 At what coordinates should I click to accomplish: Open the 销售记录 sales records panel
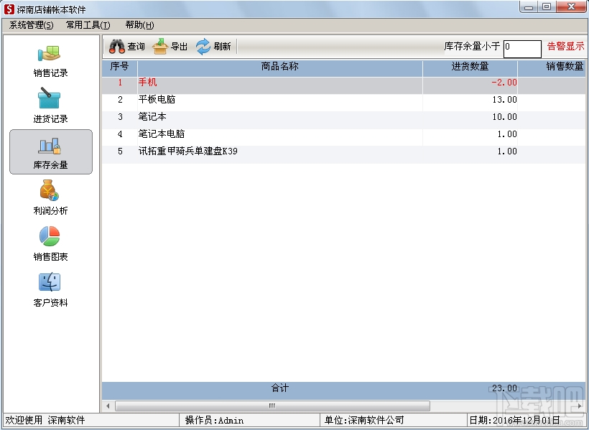[x=50, y=62]
